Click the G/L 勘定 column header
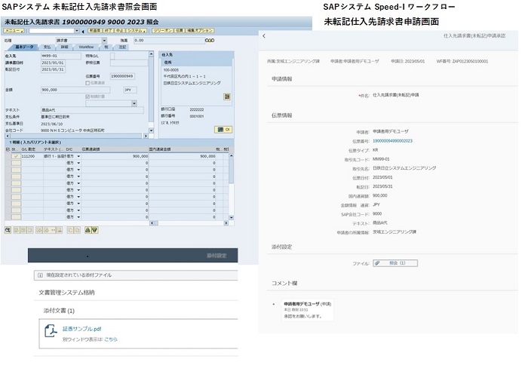This screenshot has width=525, height=377. tap(29, 149)
